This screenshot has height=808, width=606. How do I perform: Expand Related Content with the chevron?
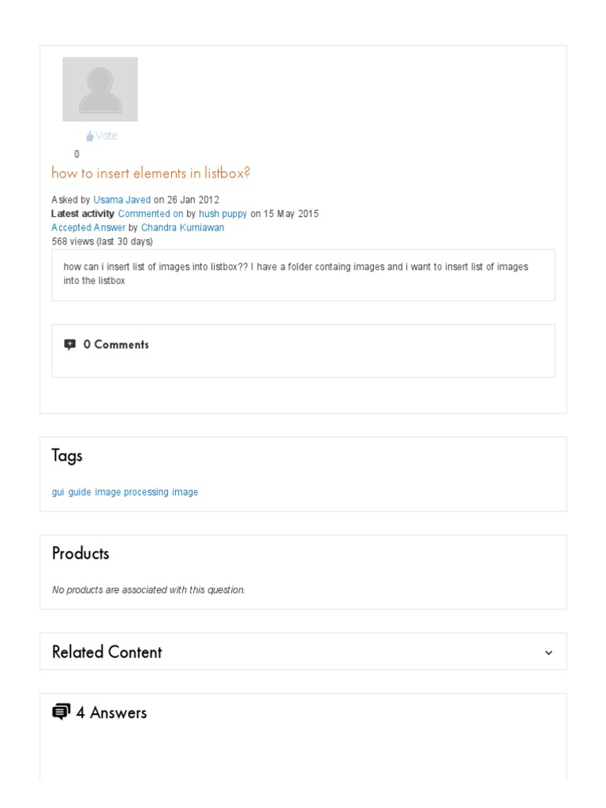pyautogui.click(x=549, y=653)
